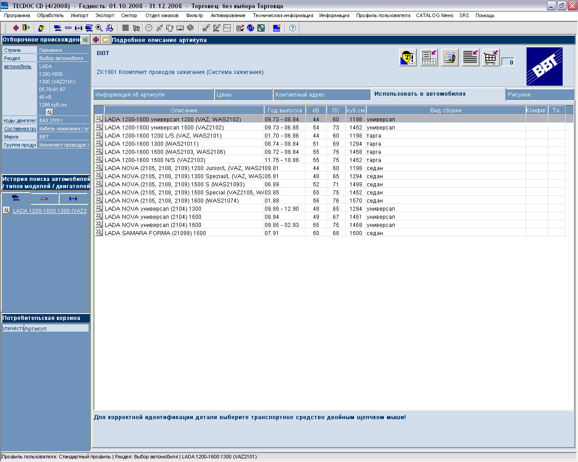
Task: Open the Экспорт menu
Action: pos(105,15)
